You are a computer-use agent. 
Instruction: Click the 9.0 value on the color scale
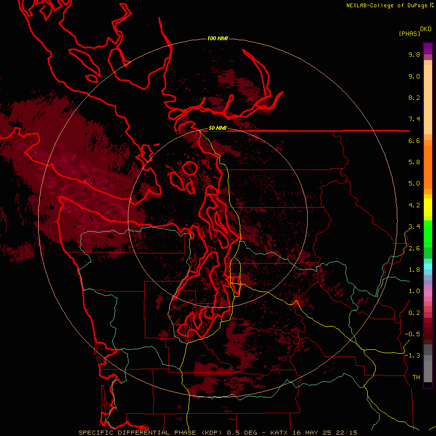[414, 76]
